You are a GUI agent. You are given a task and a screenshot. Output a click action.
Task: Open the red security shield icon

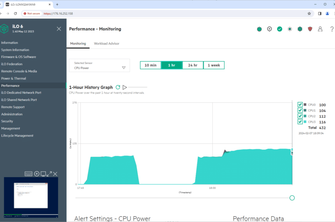(310, 29)
